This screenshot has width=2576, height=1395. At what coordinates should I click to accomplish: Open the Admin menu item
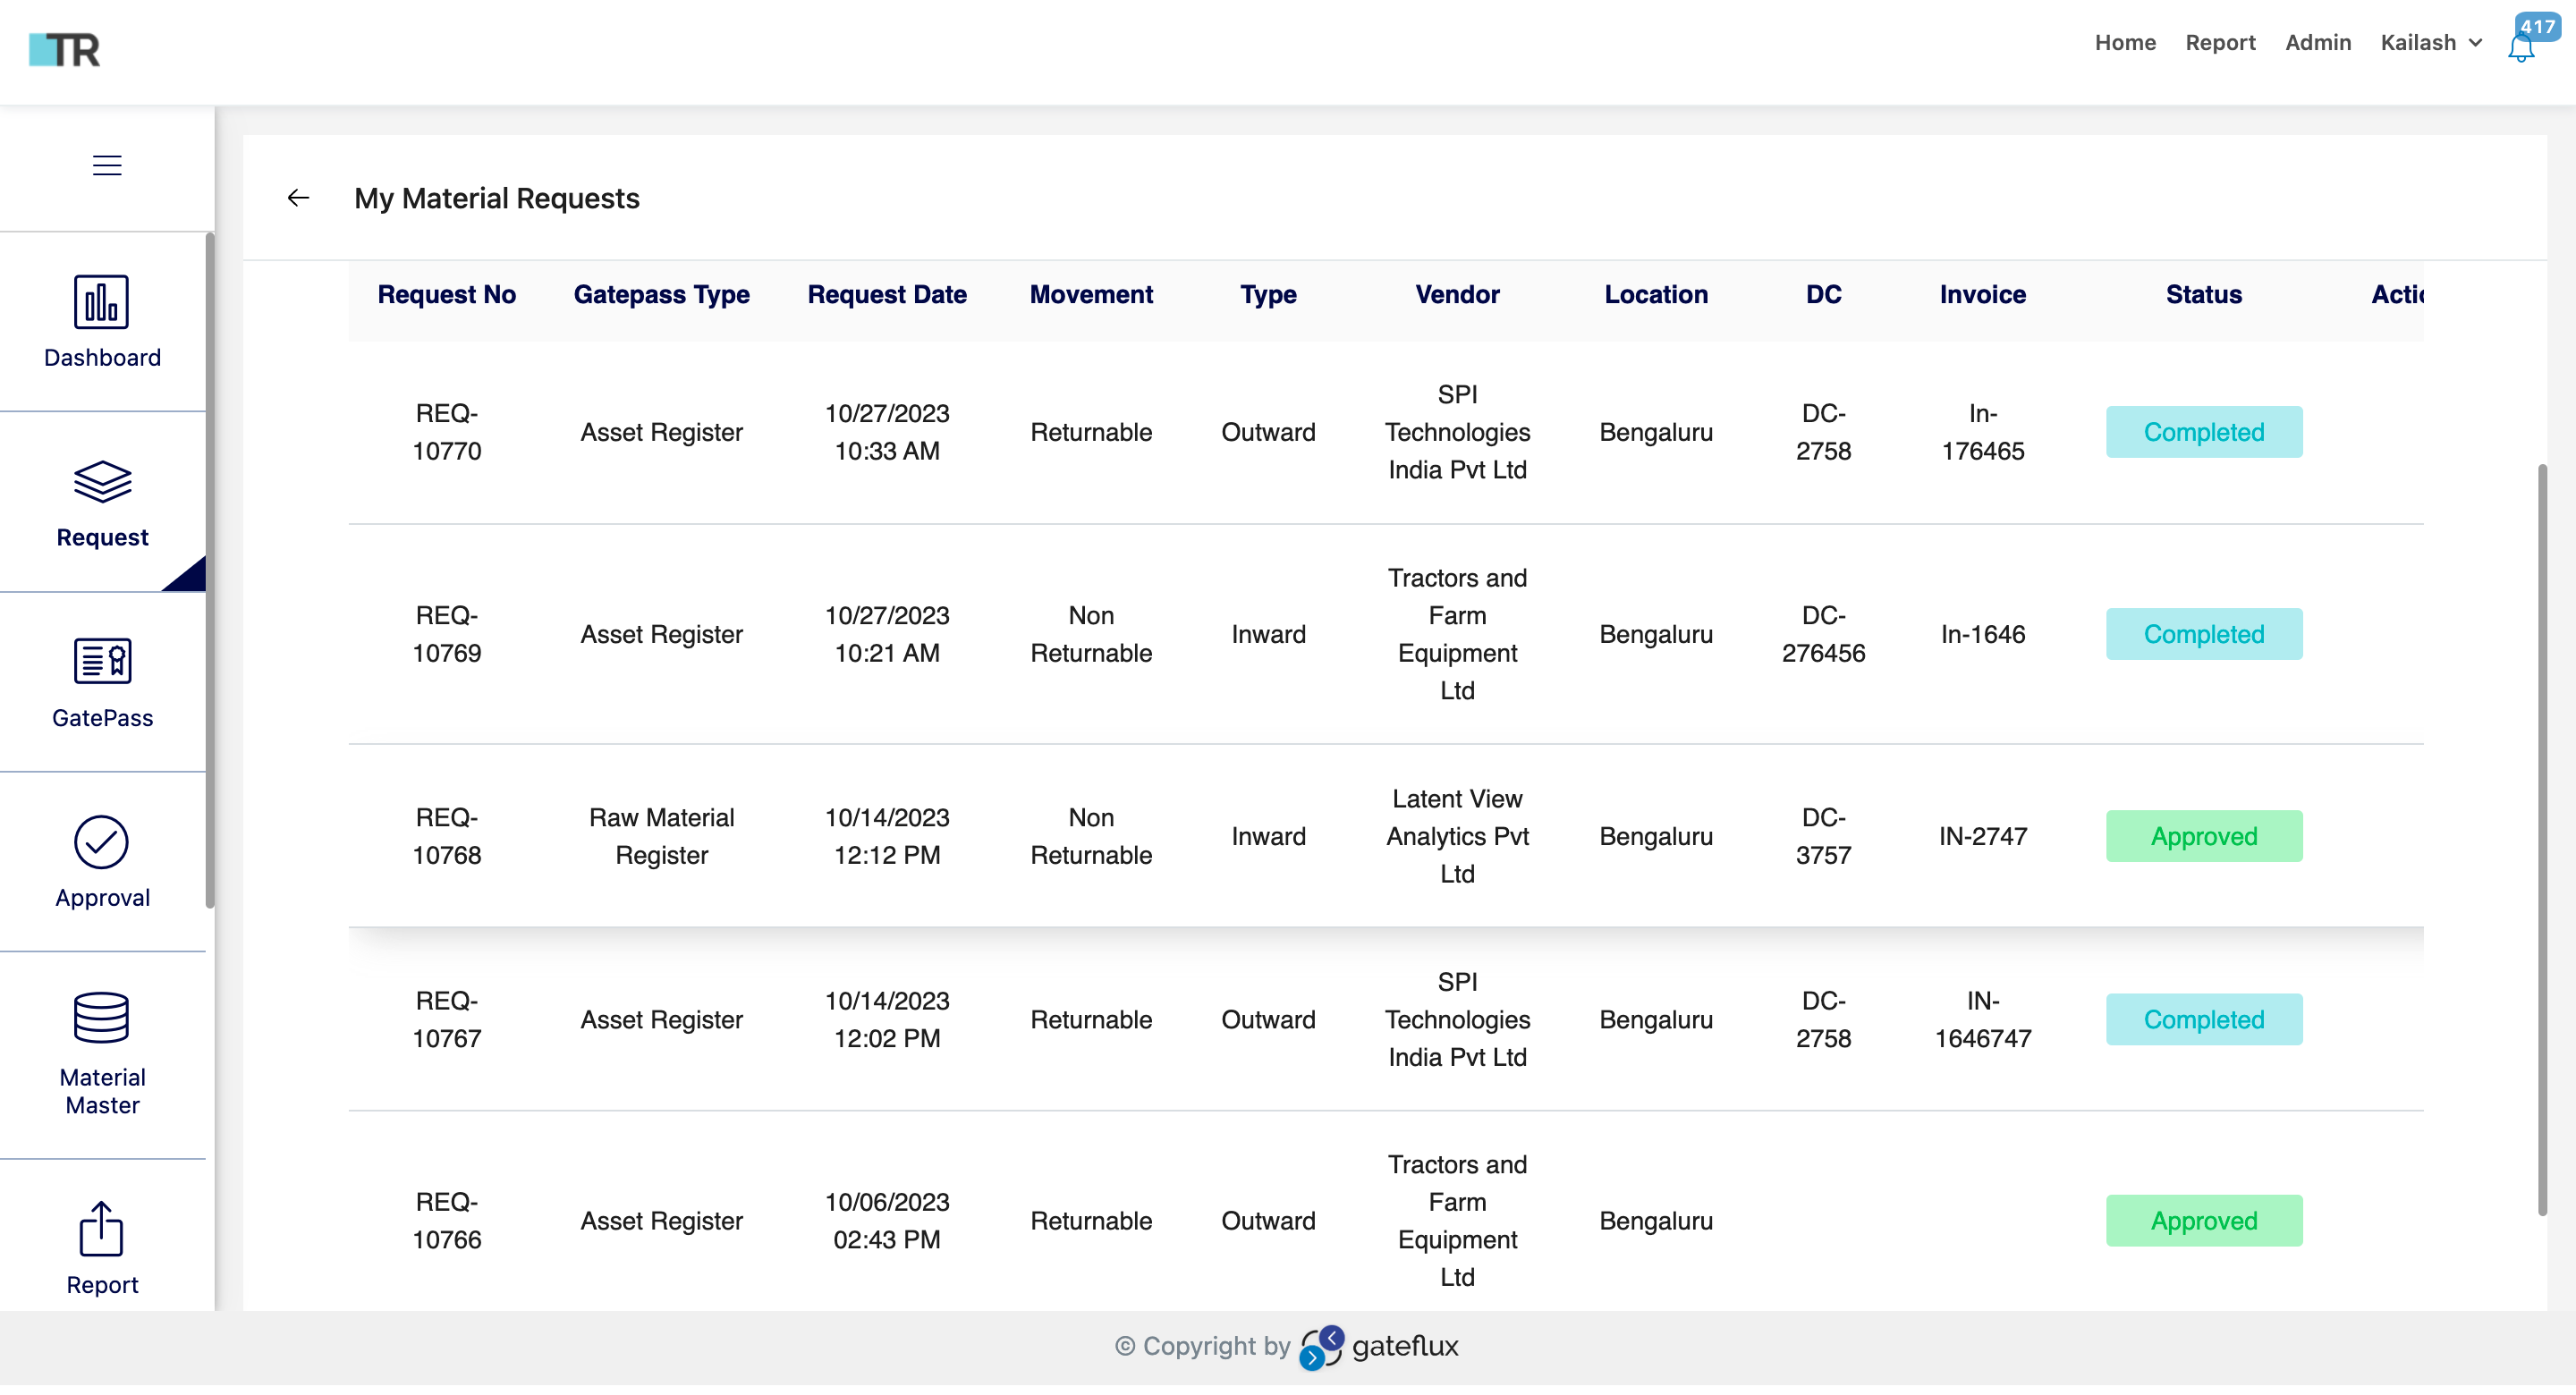pos(2318,43)
